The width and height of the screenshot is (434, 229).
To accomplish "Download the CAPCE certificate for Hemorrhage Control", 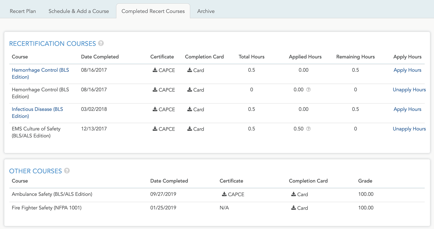I will pyautogui.click(x=164, y=70).
